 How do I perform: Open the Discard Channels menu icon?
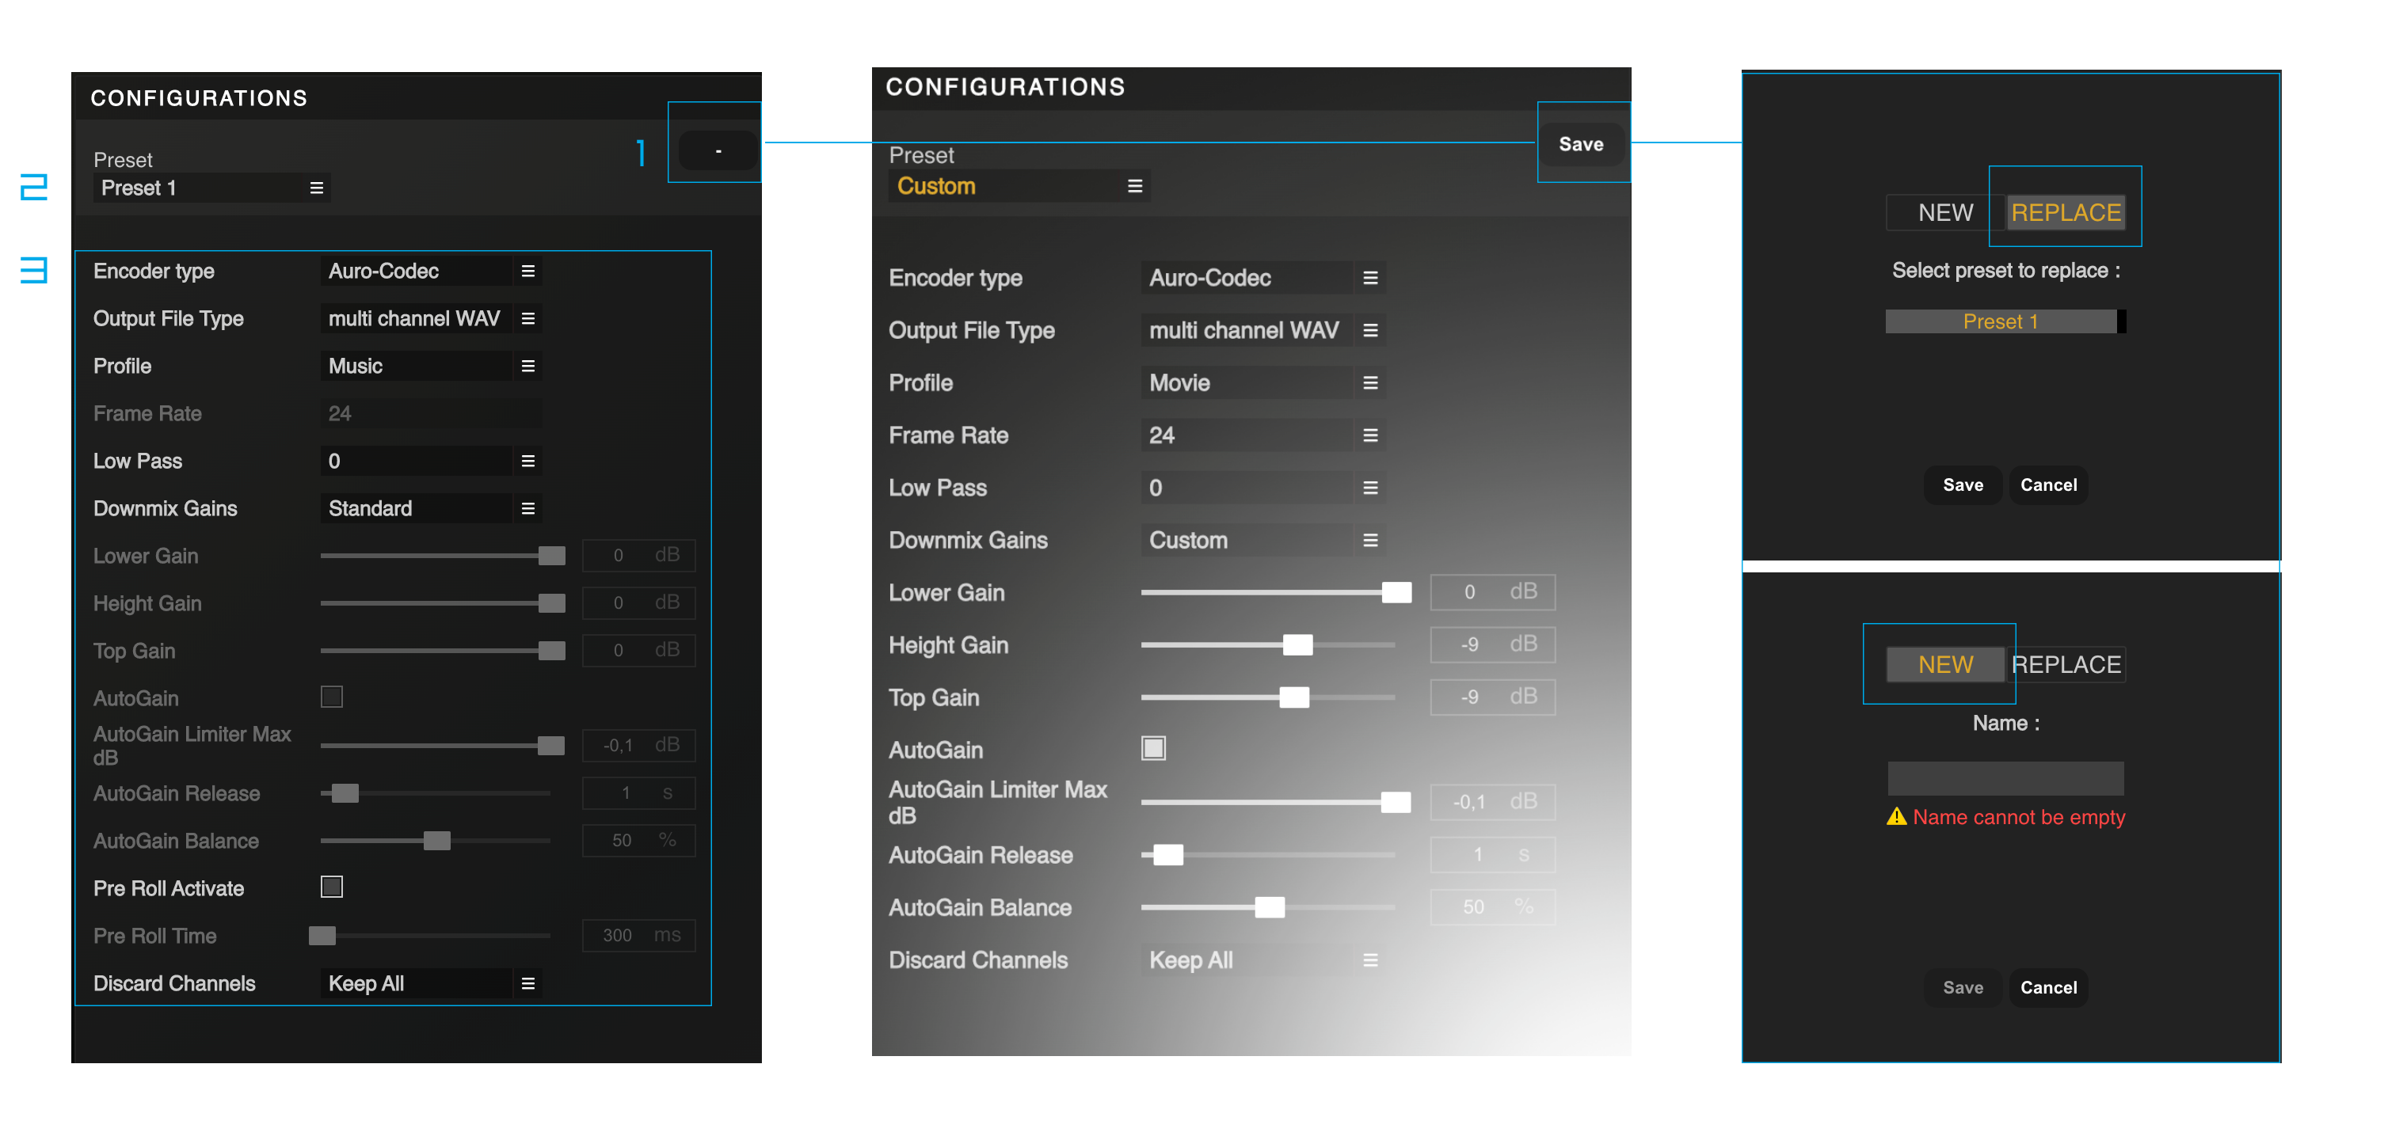527,983
